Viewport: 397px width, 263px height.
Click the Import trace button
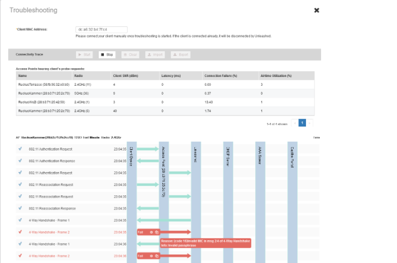(x=156, y=54)
